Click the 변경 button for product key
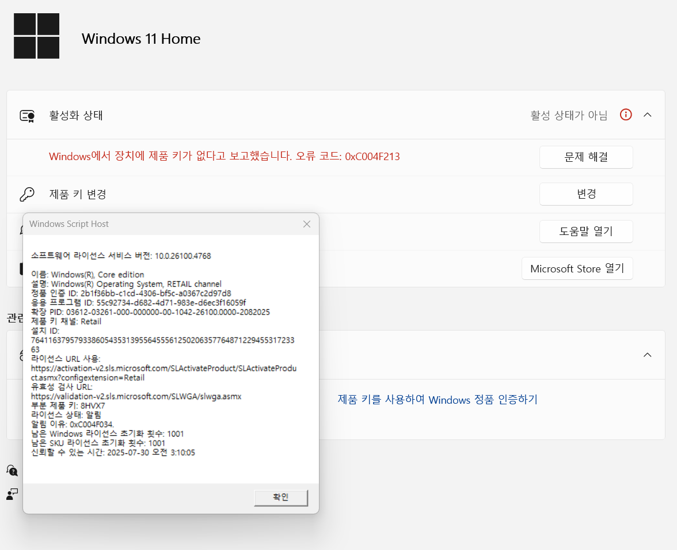 coord(586,194)
